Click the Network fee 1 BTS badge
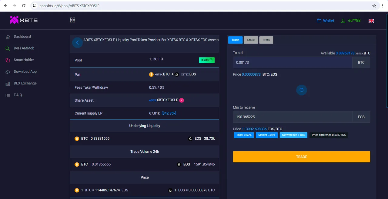The width and height of the screenshot is (388, 199). pyautogui.click(x=293, y=135)
